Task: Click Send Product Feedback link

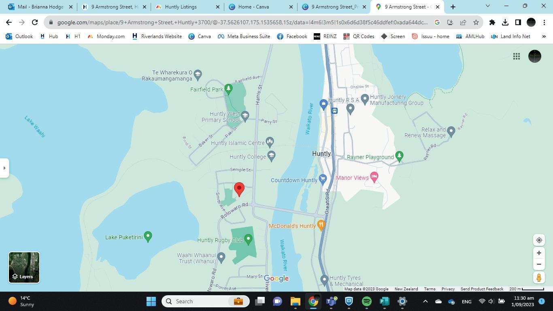Action: (x=482, y=289)
